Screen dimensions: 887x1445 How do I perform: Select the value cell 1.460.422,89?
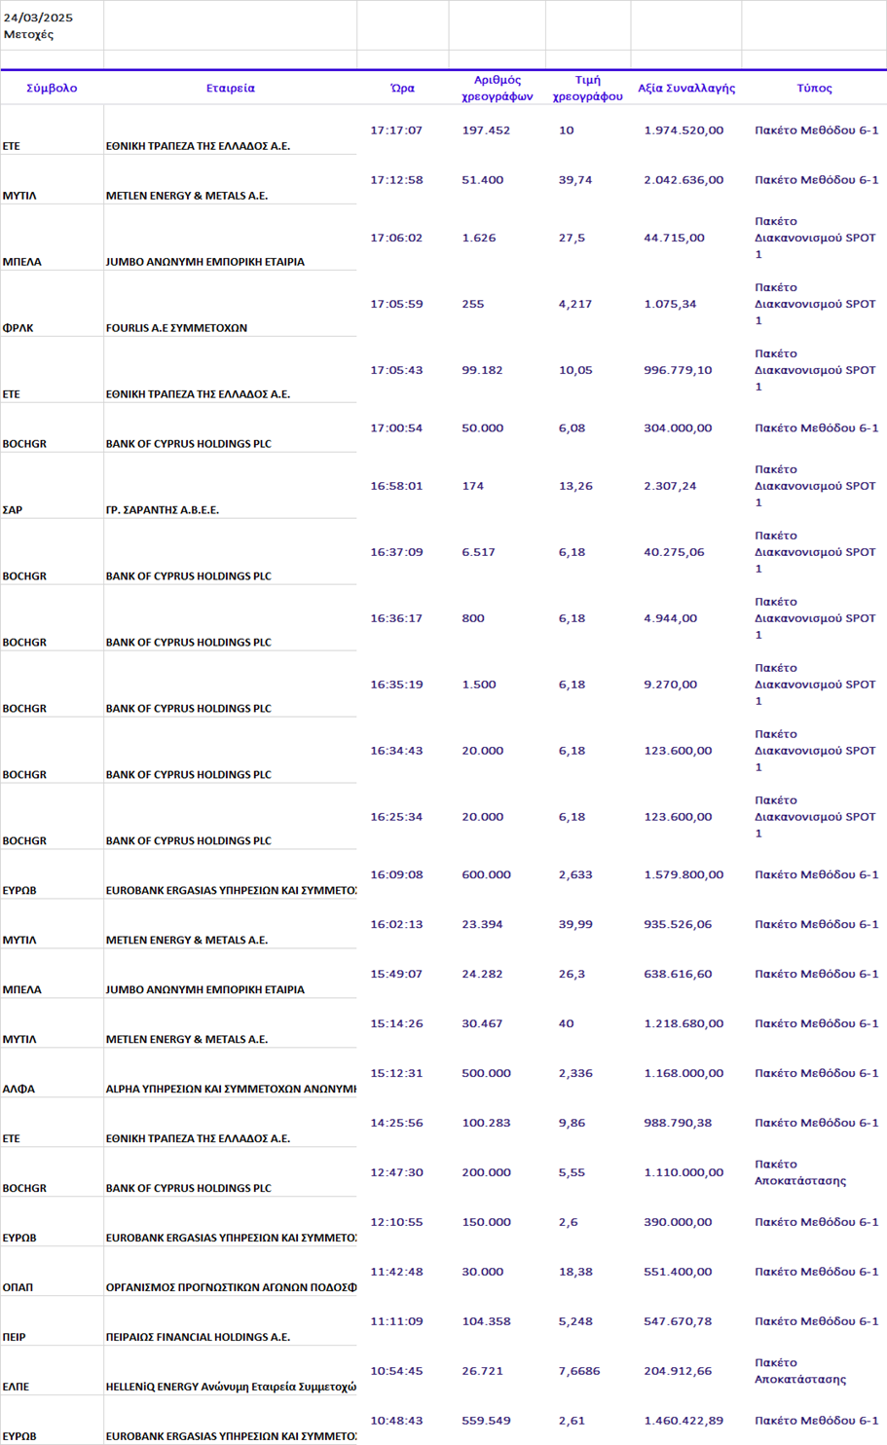[684, 1421]
